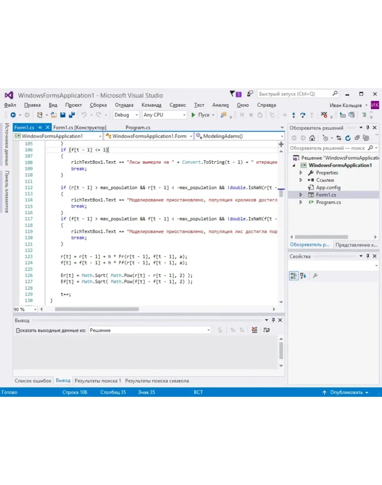This screenshot has height=485, width=382.
Task: Click the notifications flag icon in title bar
Action: (233, 94)
